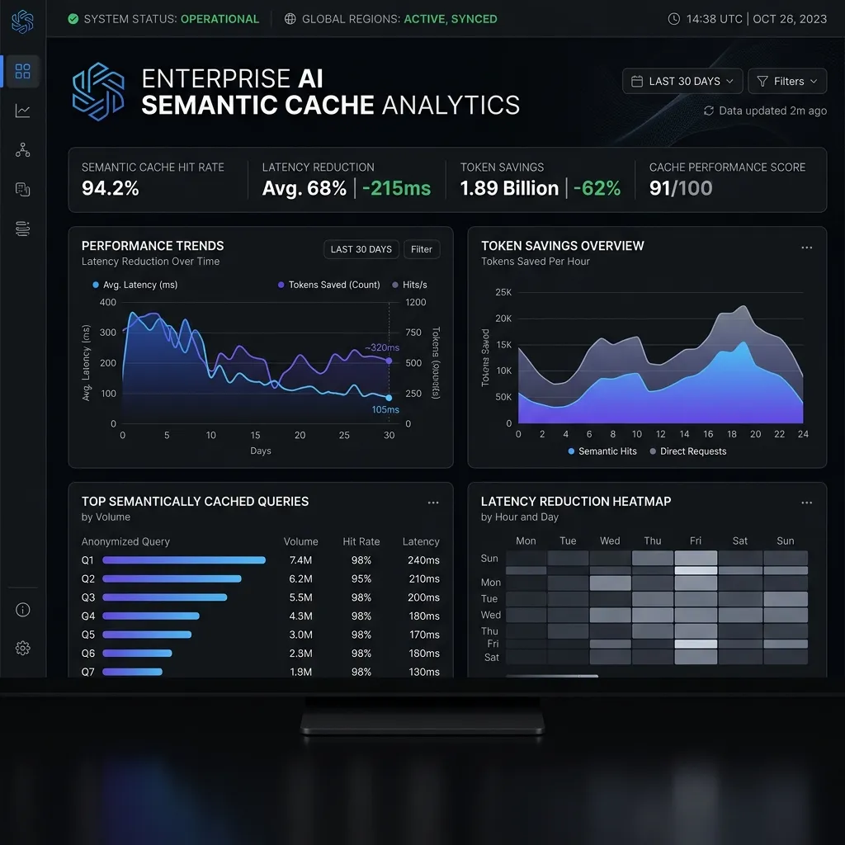Image resolution: width=845 pixels, height=845 pixels.
Task: Select the Q3 query row label
Action: coord(87,597)
